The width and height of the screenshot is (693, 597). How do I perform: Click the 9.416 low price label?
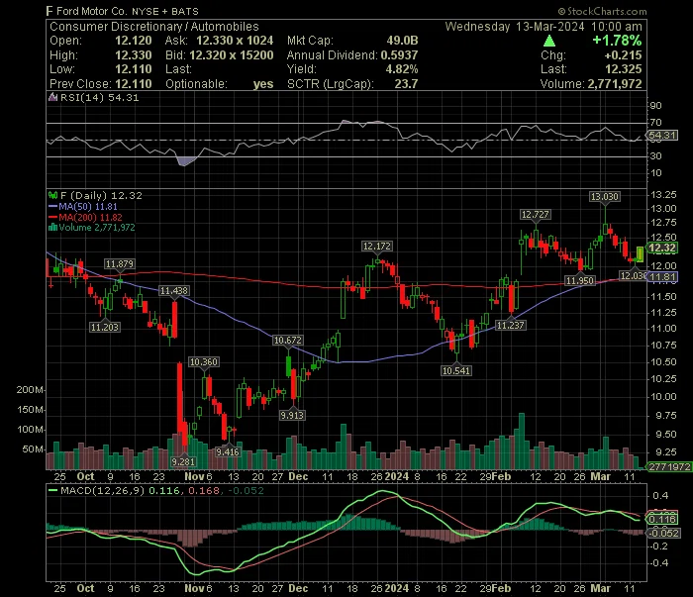[x=228, y=452]
